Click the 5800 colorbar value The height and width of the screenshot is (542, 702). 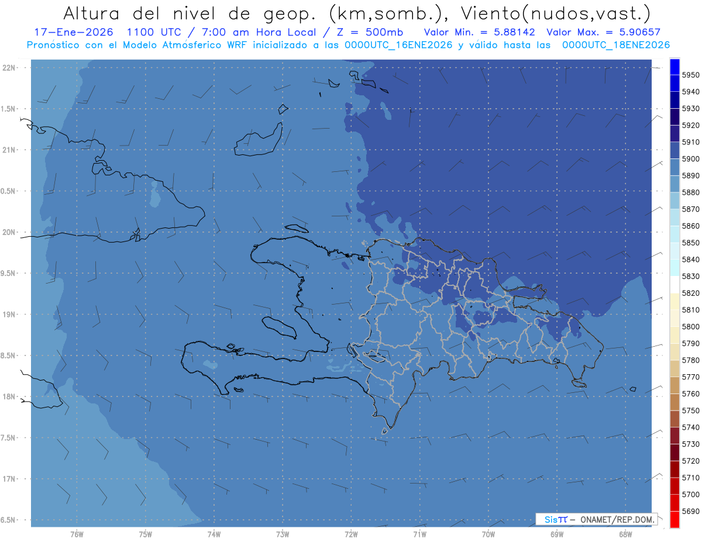coord(691,326)
